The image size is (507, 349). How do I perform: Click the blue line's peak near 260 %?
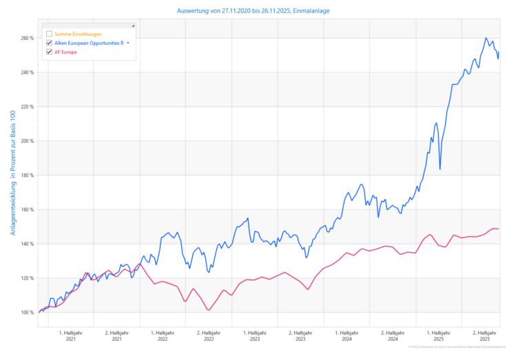(x=486, y=39)
